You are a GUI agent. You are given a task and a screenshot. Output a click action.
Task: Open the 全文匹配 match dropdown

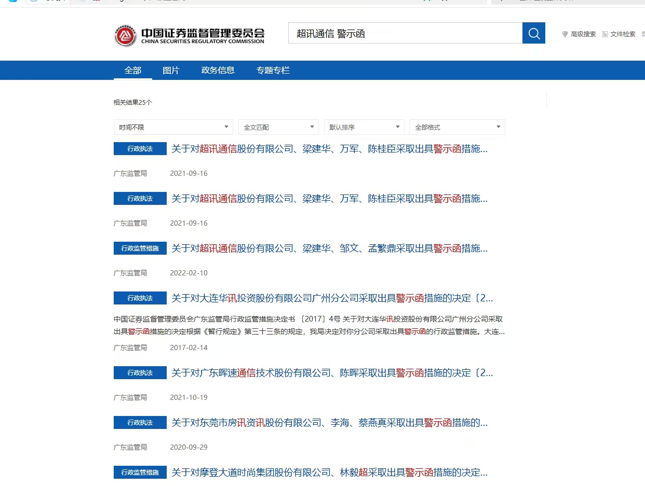(278, 127)
